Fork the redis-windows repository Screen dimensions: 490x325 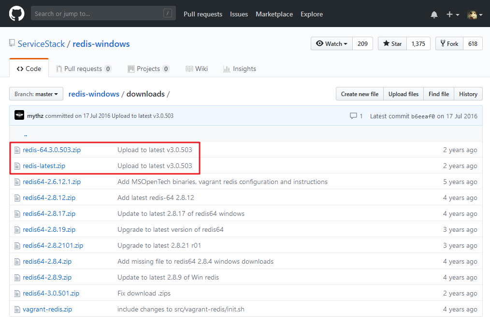(x=449, y=43)
